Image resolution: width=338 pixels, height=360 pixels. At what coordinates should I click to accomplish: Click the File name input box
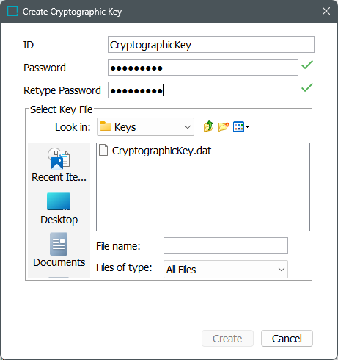[226, 245]
